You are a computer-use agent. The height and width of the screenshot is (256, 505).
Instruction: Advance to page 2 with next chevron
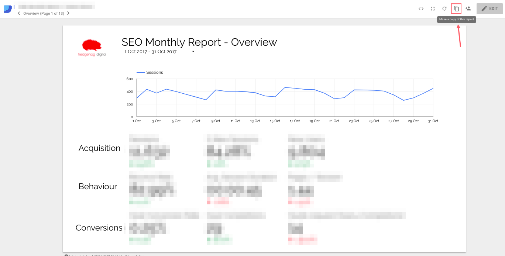(x=68, y=13)
